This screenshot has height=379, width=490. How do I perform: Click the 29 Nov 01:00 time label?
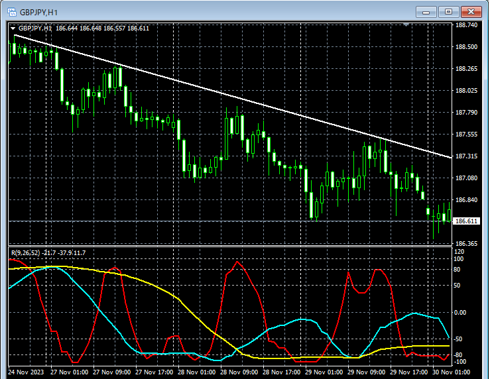tap(324, 372)
